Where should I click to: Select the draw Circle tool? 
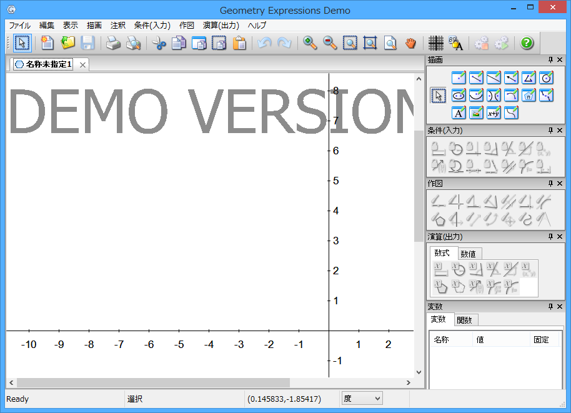point(546,78)
